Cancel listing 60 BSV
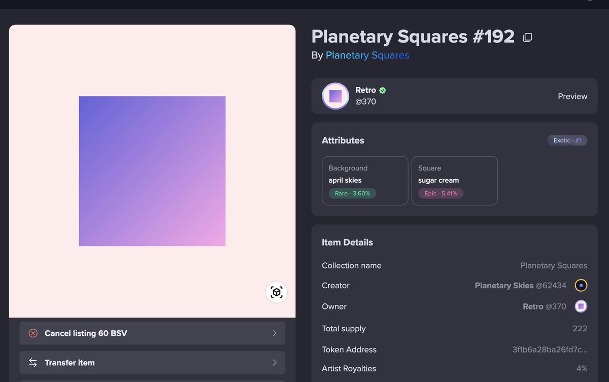 click(x=152, y=333)
